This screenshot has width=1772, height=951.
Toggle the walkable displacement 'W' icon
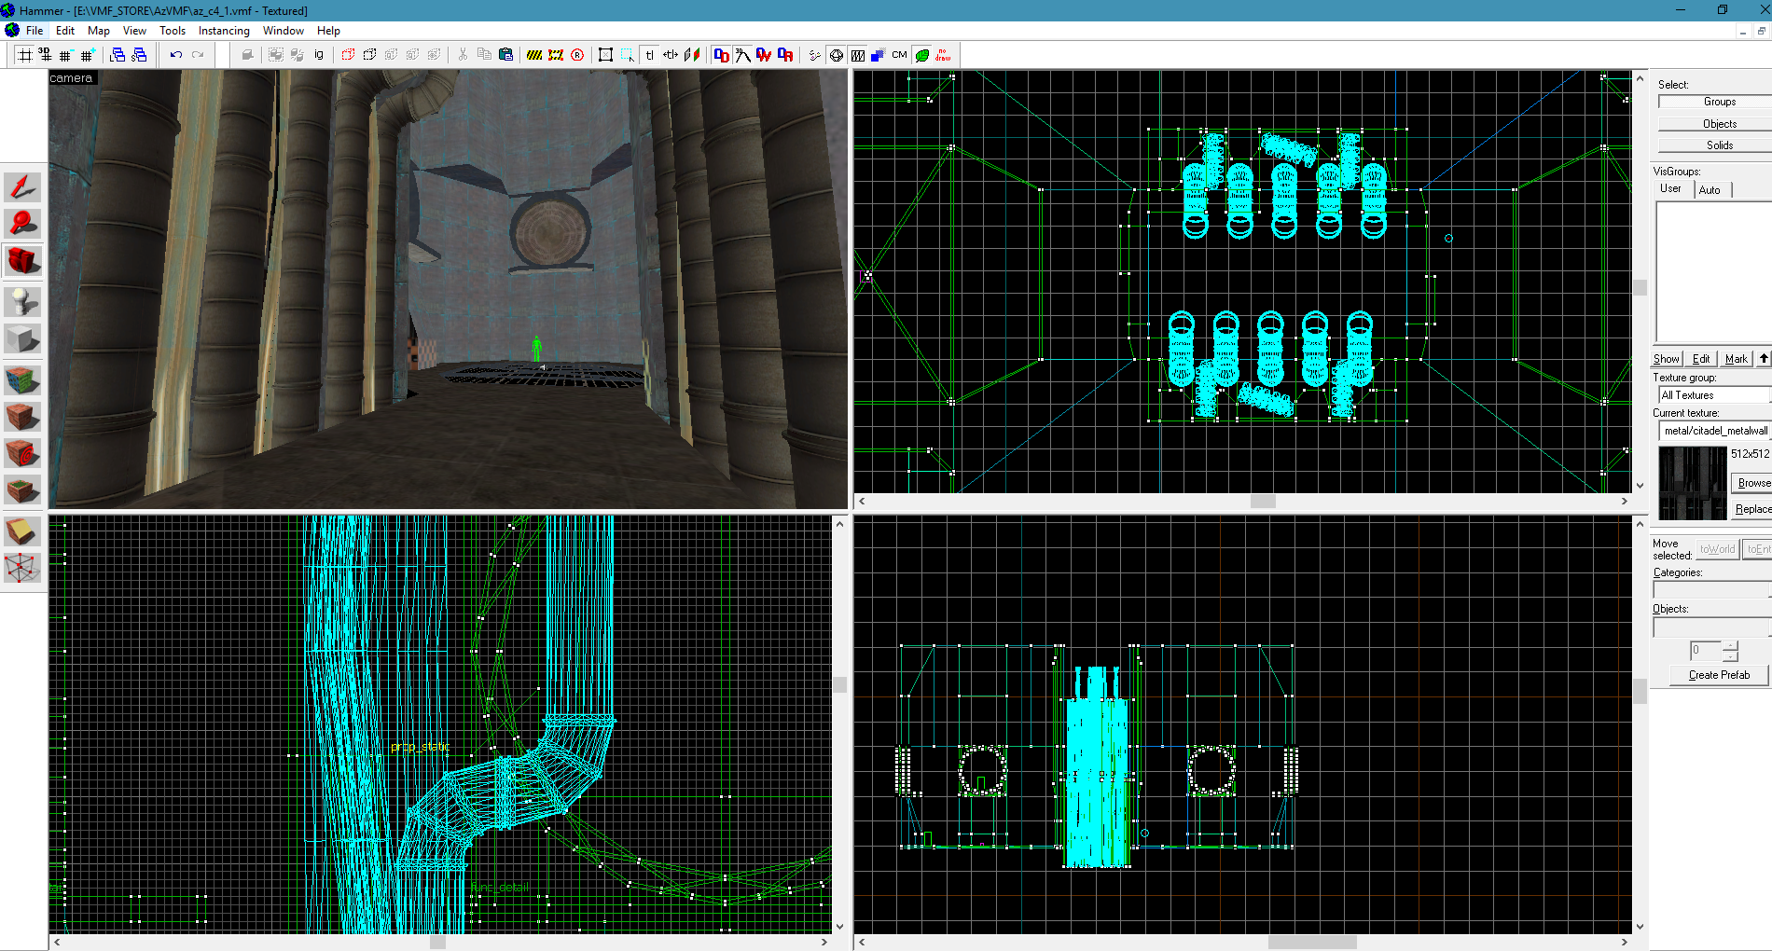pos(764,55)
